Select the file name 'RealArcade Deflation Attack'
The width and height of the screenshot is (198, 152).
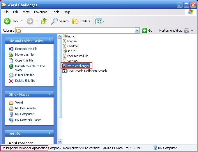coord(87,71)
